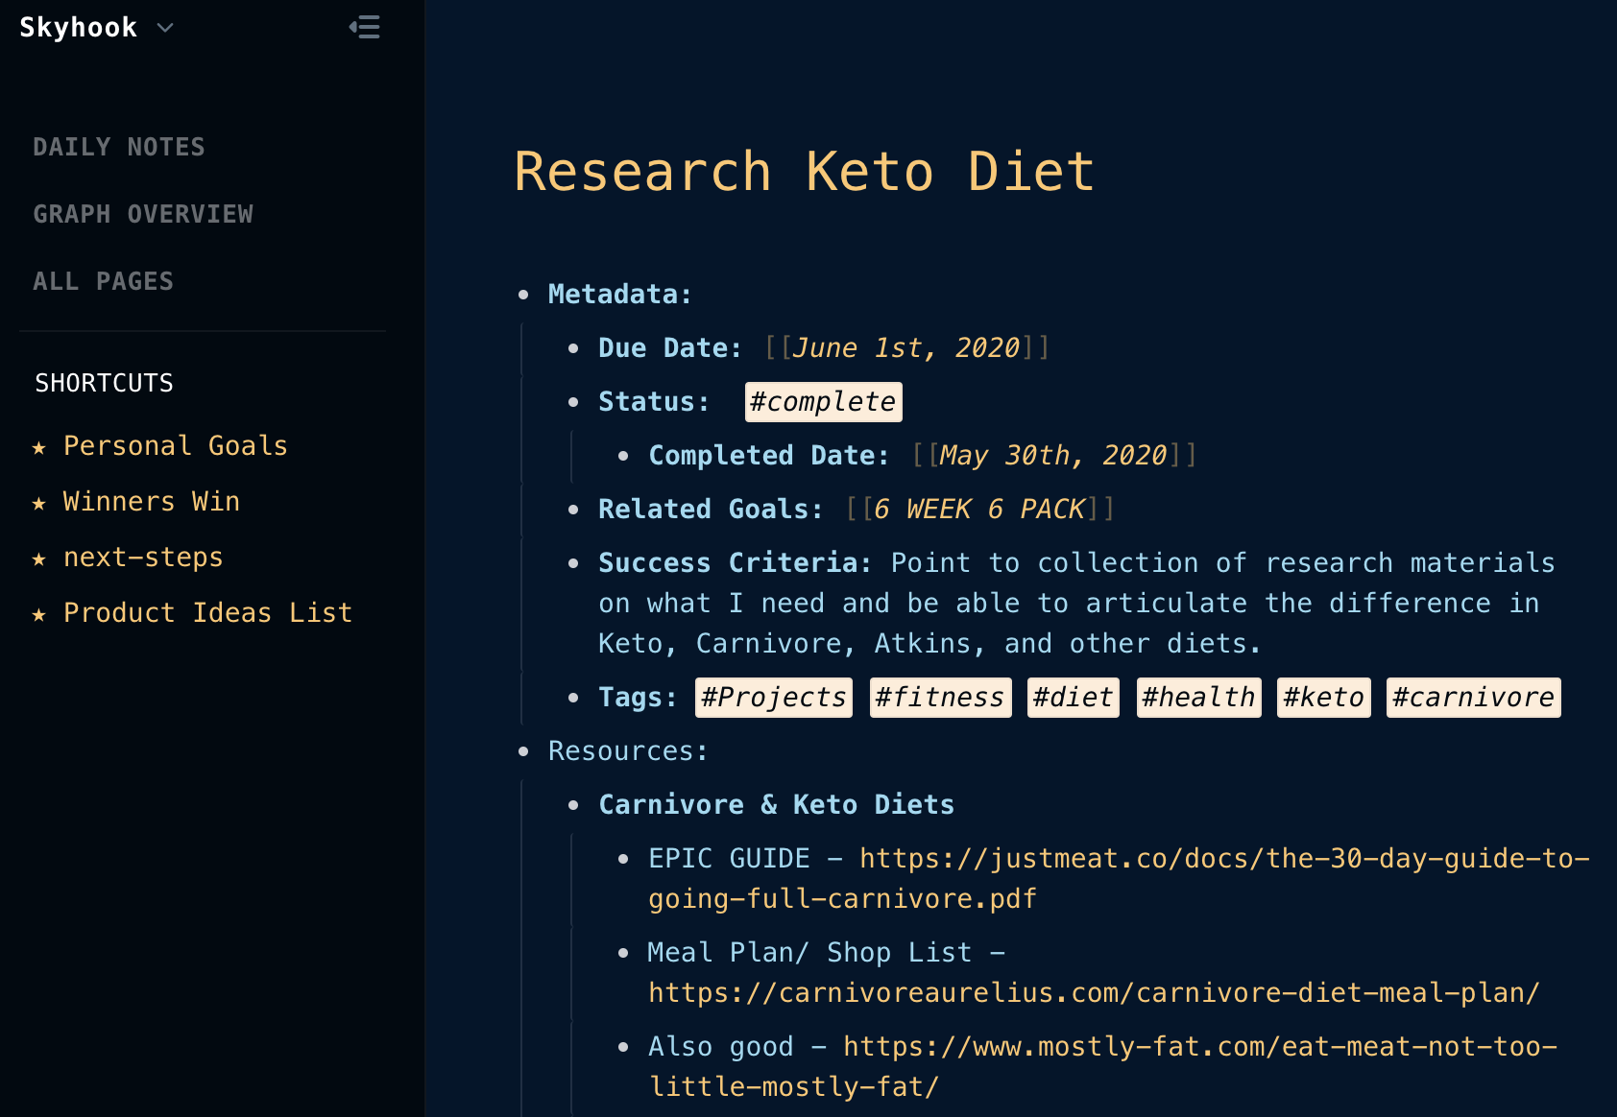Open the justmeat.co carnivore guide PDF link

coord(1119,878)
